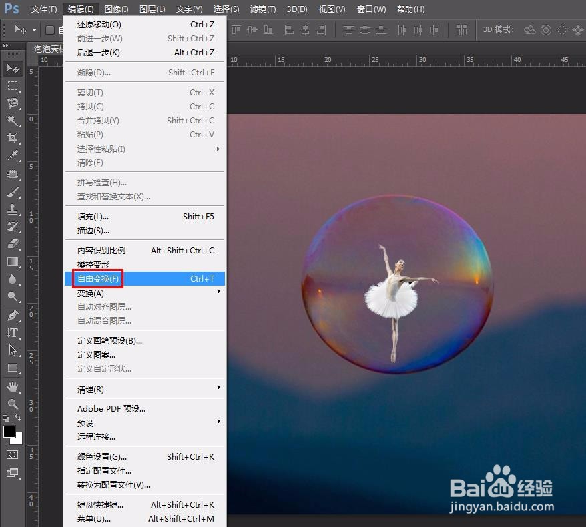Viewport: 586px width, 527px height.
Task: Select the Pen tool
Action: tap(13, 316)
